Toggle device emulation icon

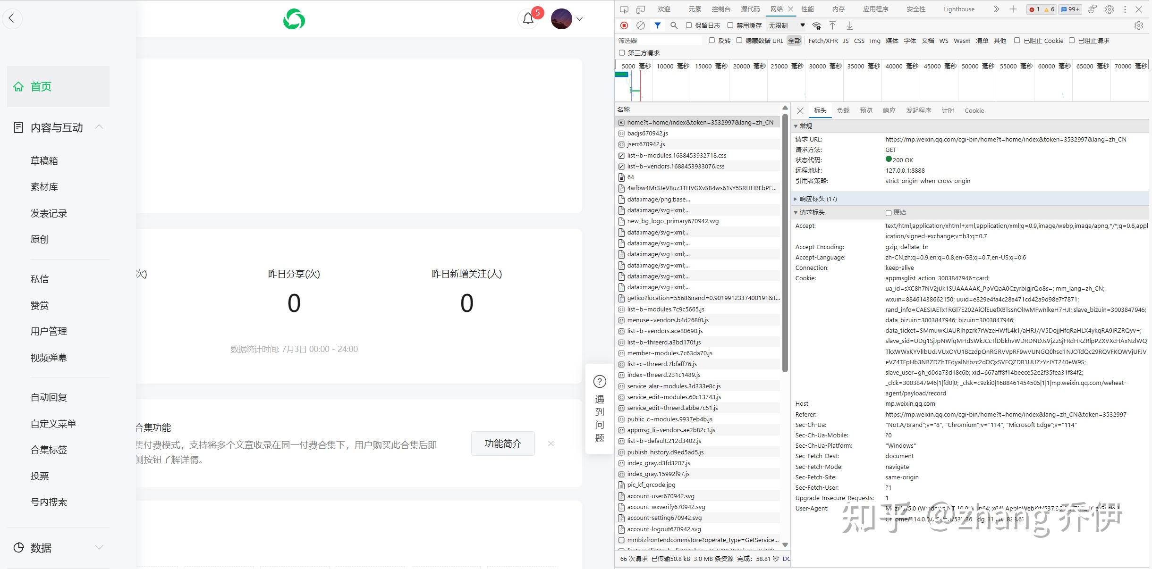coord(640,9)
